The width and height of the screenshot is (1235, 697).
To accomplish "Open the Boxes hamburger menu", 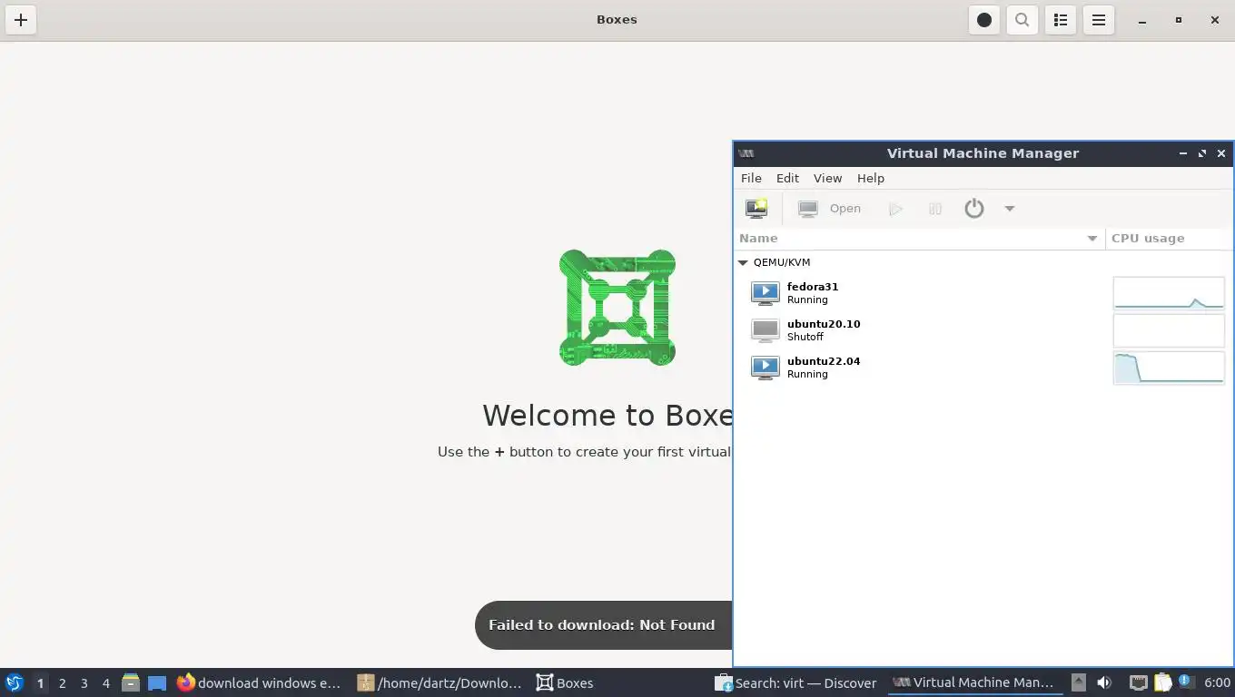I will click(1099, 20).
